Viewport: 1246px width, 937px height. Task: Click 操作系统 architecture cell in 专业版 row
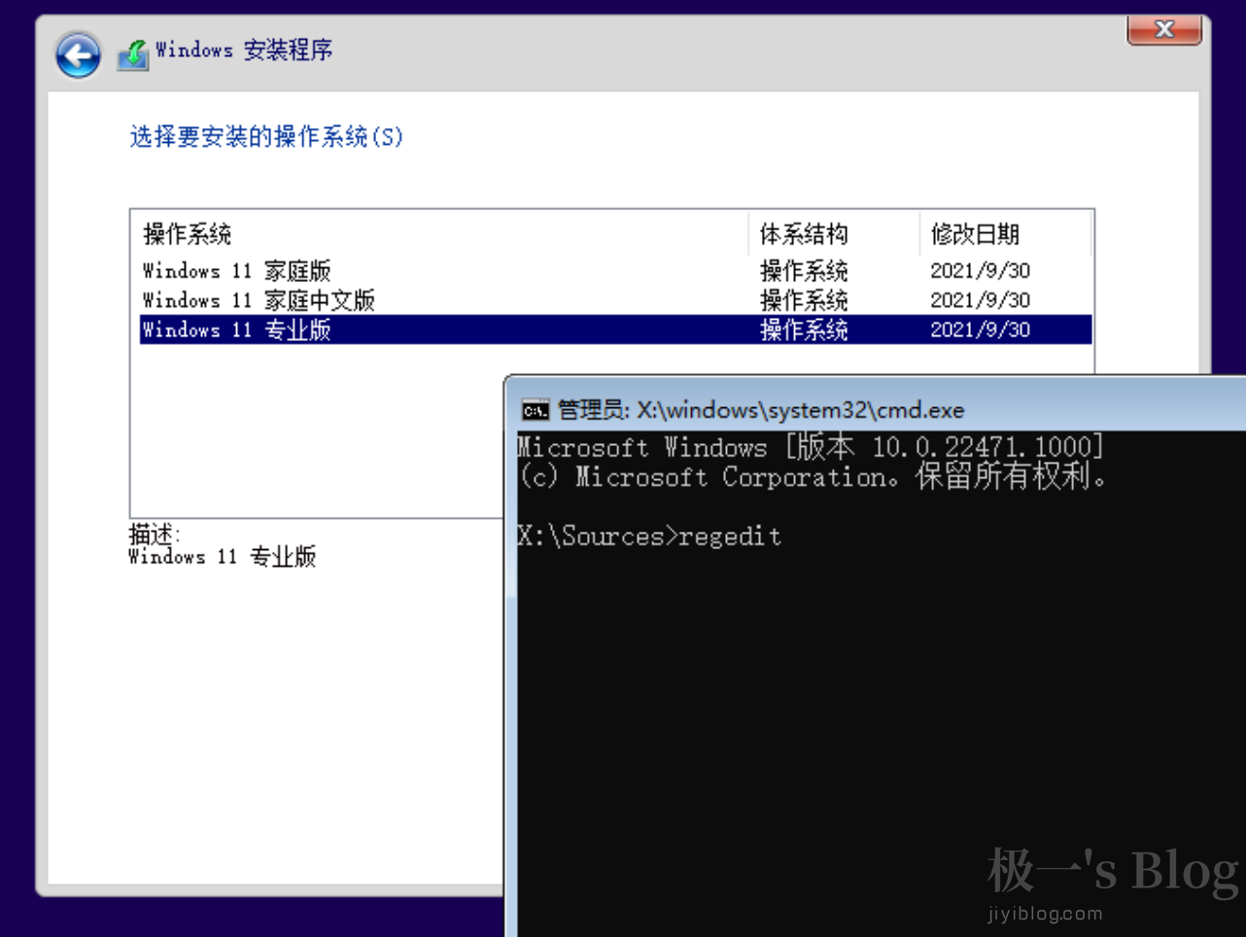tap(804, 330)
